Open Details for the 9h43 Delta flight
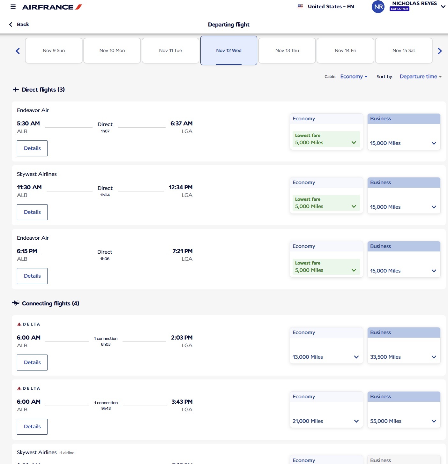The height and width of the screenshot is (464, 448). pyautogui.click(x=32, y=427)
